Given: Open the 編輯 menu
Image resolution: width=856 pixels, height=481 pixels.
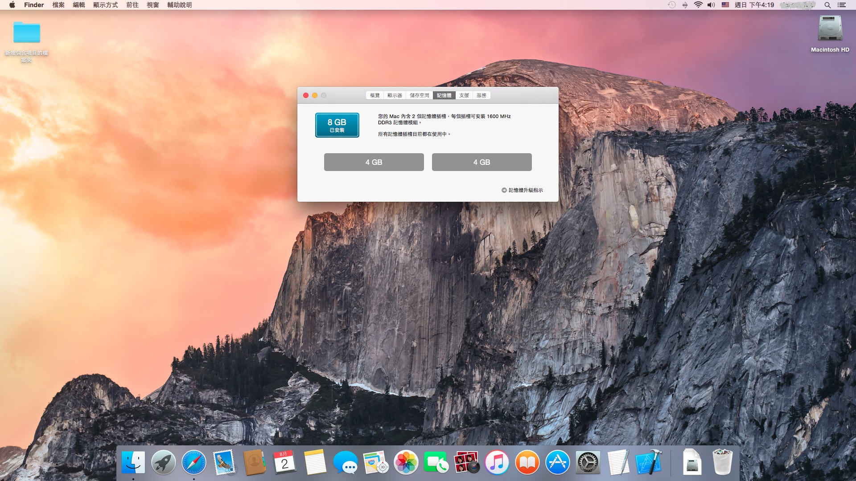Looking at the screenshot, I should [x=79, y=5].
